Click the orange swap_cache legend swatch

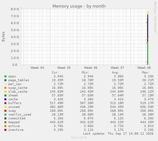coord(5,88)
